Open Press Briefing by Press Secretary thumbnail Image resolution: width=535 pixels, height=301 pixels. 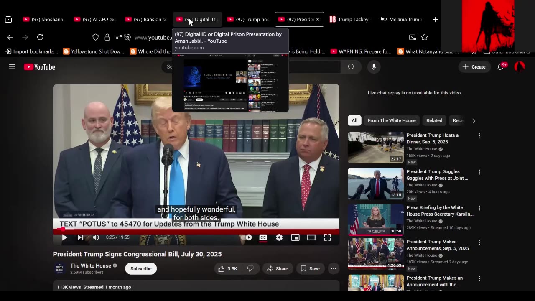pyautogui.click(x=376, y=220)
